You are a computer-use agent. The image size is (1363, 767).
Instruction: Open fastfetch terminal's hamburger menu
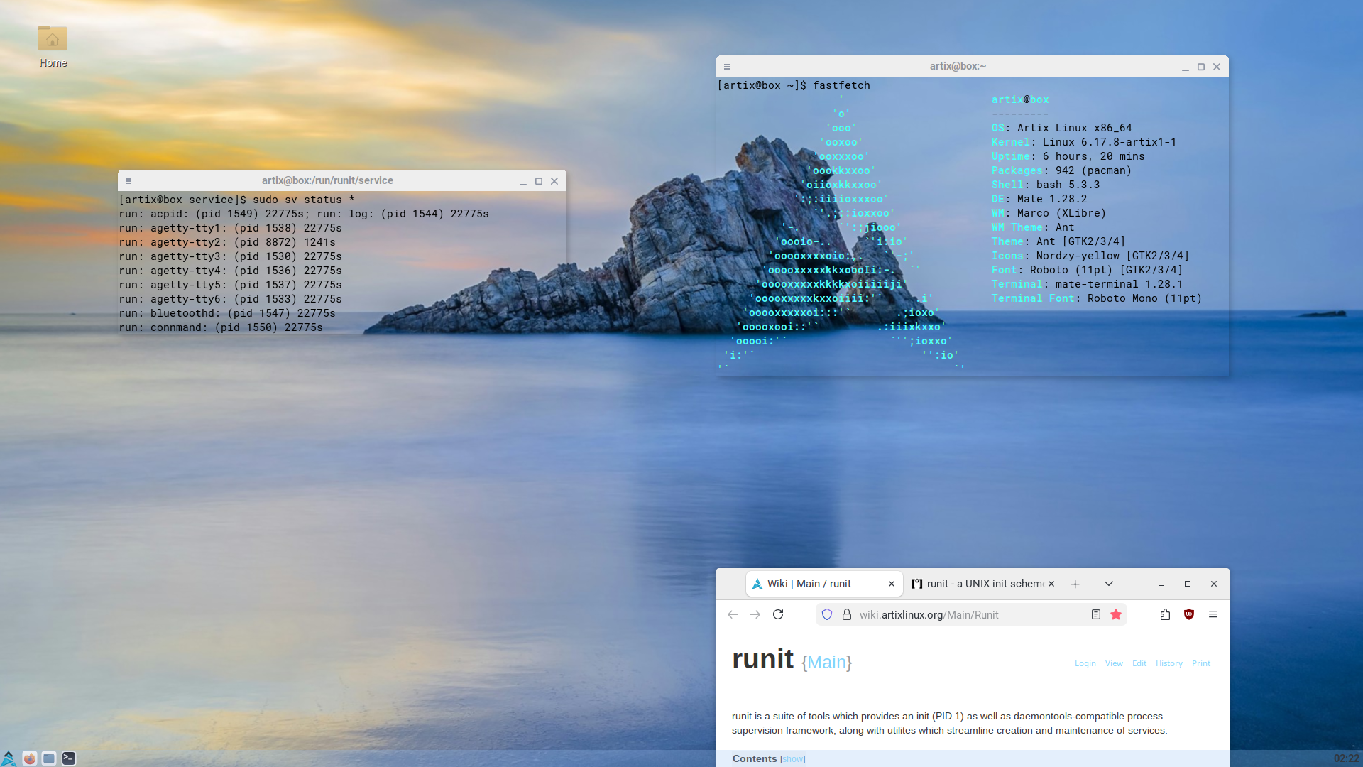coord(727,67)
